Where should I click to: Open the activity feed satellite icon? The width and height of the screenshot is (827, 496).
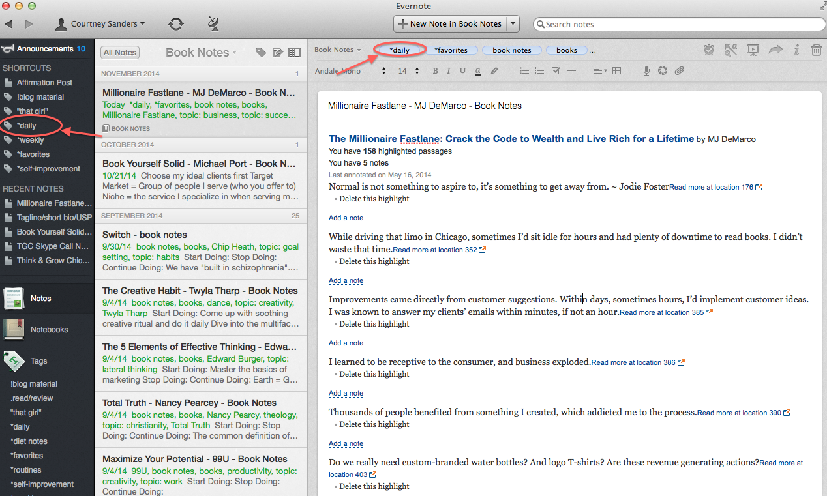click(213, 24)
